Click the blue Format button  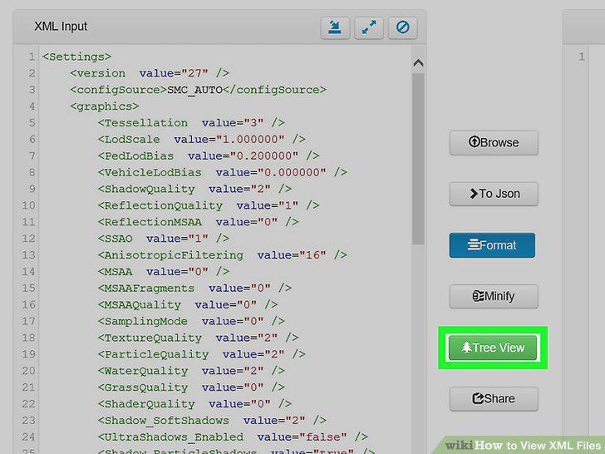[492, 245]
